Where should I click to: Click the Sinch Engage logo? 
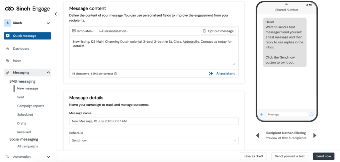27,9
